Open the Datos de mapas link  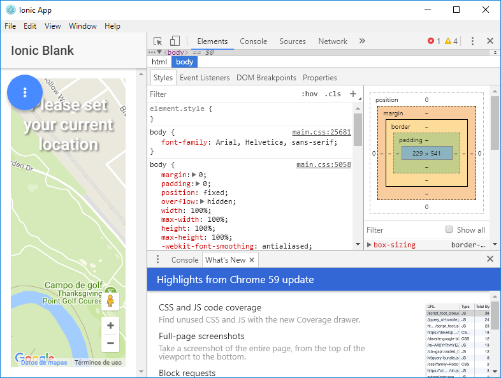click(44, 362)
